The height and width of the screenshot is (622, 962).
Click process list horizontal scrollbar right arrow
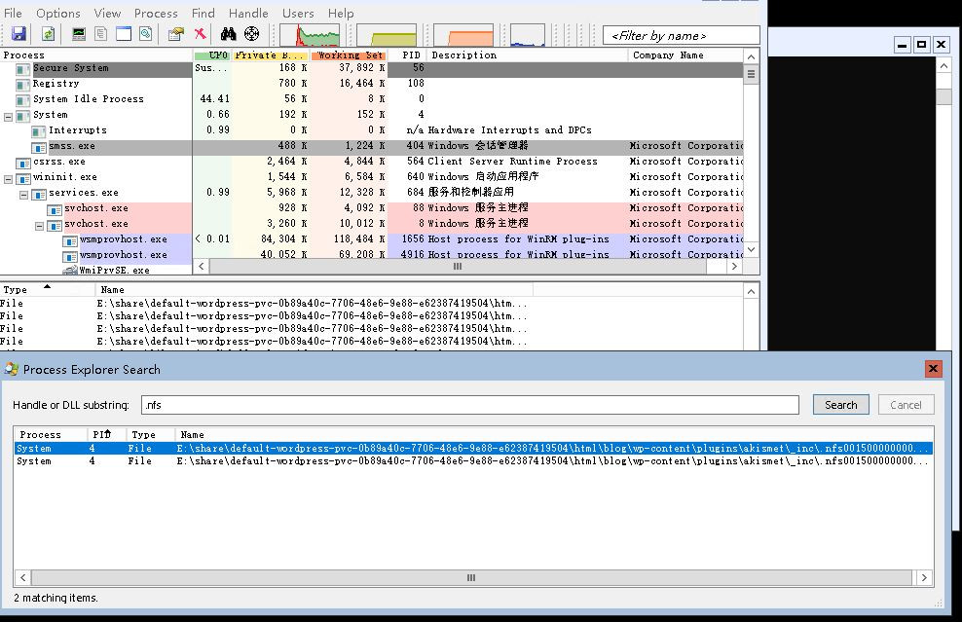[734, 266]
